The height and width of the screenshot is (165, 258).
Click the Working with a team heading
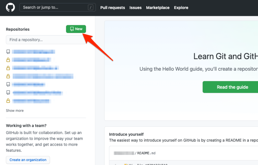[x=26, y=126]
